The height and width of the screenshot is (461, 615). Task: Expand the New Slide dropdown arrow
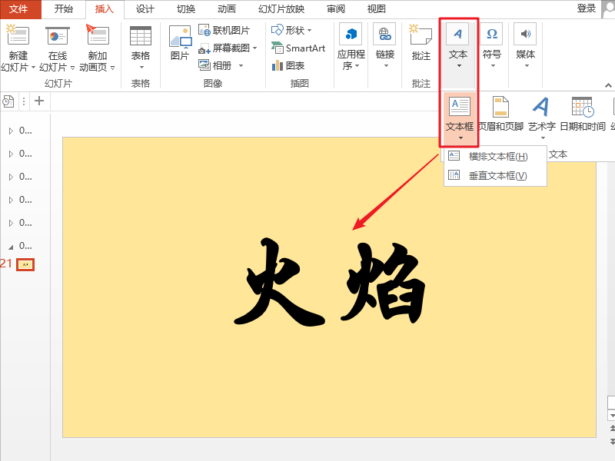[33, 68]
